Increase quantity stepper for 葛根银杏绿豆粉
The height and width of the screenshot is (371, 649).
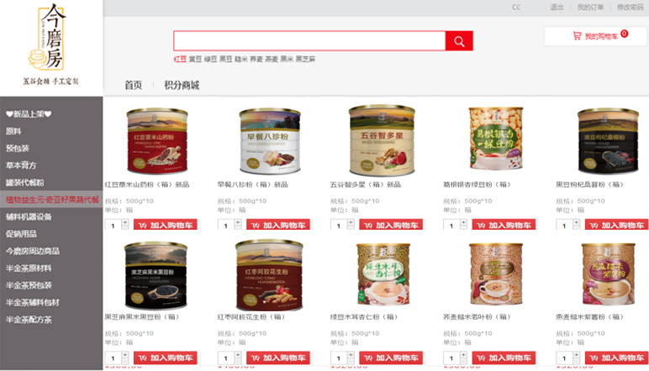[x=463, y=222]
